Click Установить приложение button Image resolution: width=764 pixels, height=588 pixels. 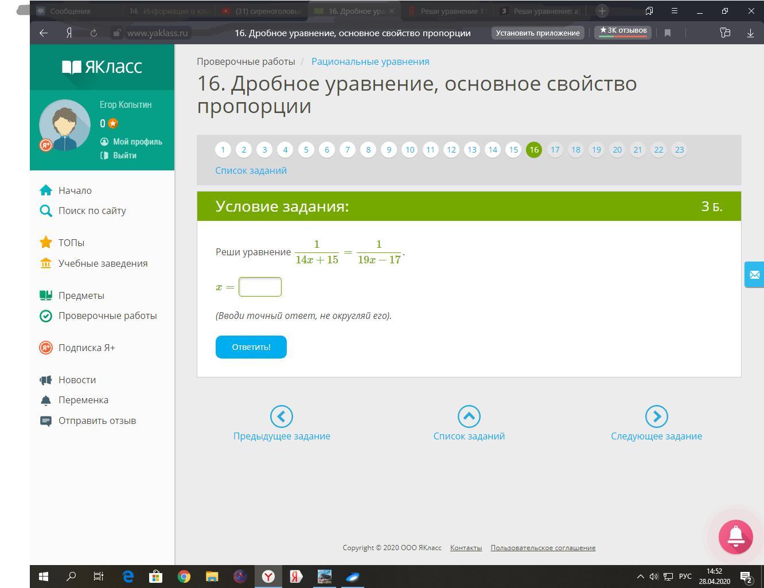(538, 33)
